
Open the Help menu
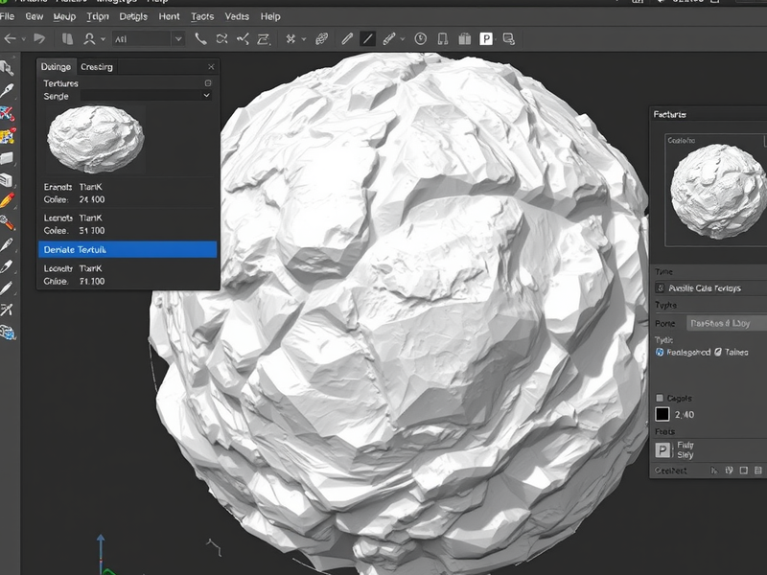(270, 16)
